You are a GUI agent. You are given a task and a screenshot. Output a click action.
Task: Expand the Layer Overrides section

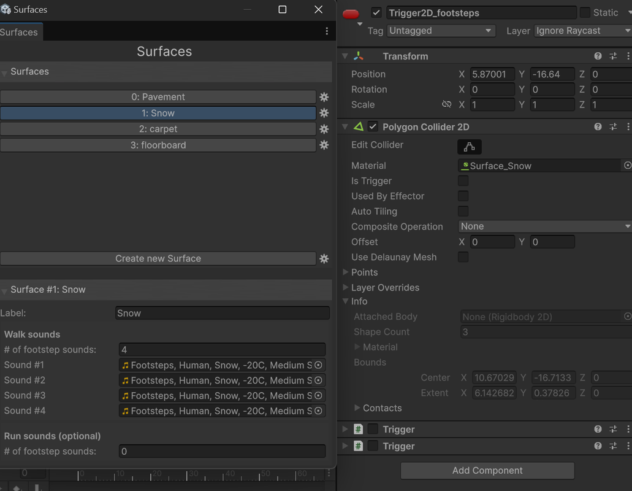(385, 287)
